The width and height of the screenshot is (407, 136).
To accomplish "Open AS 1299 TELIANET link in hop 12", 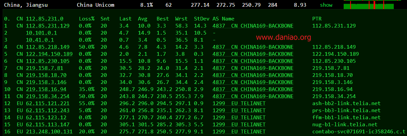I will click(x=239, y=103).
